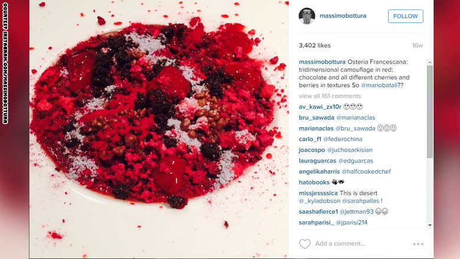Open av_kawi_zx10r commenter profile
Screen dimensions: 460x259
pos(320,107)
